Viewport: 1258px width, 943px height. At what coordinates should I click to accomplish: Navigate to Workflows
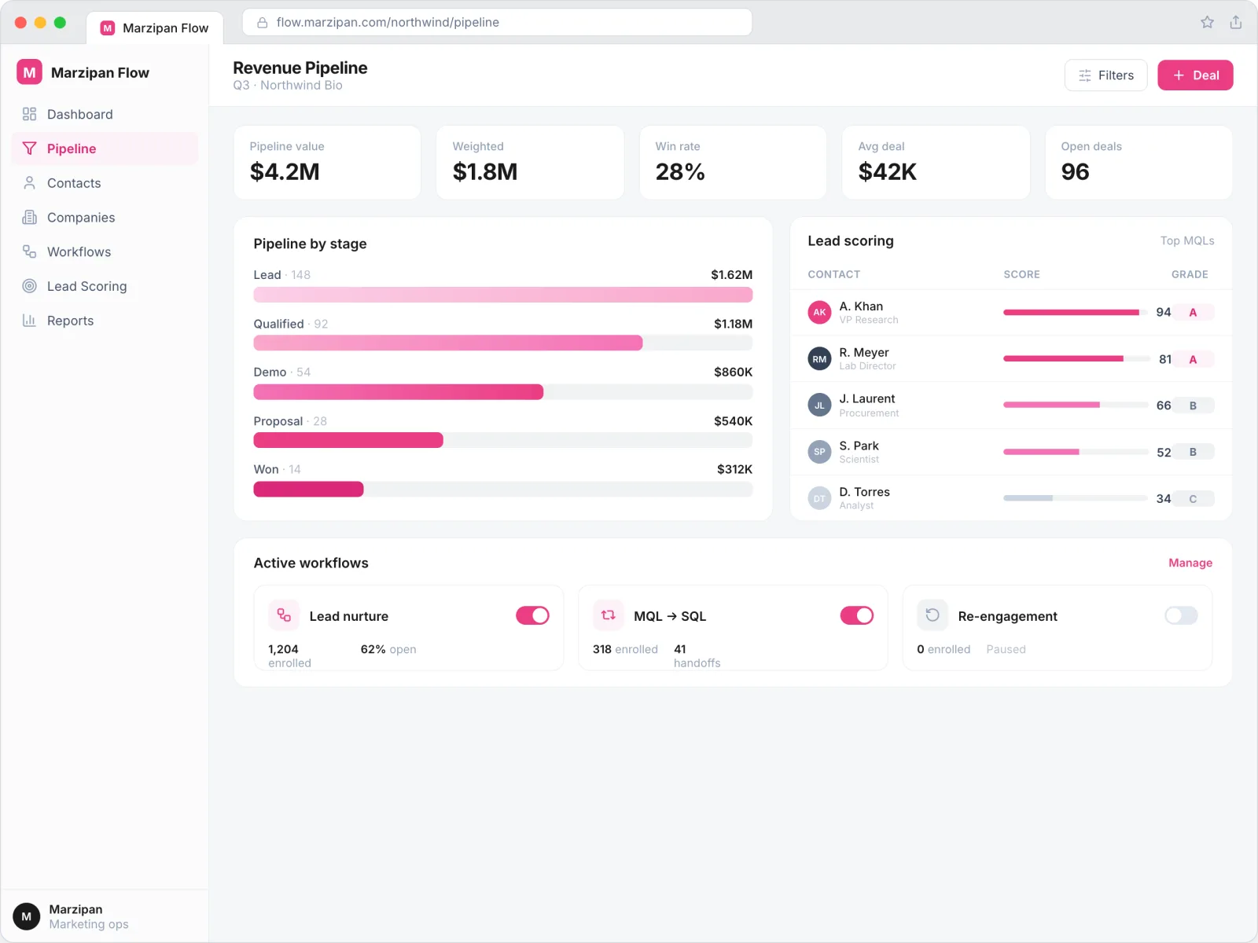[x=105, y=251]
